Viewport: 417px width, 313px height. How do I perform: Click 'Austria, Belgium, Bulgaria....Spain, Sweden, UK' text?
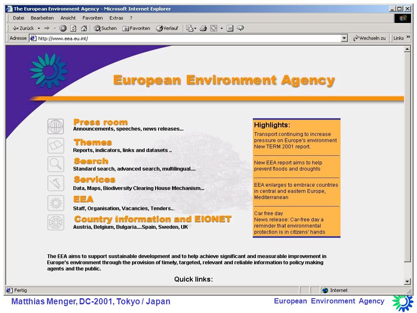point(130,227)
